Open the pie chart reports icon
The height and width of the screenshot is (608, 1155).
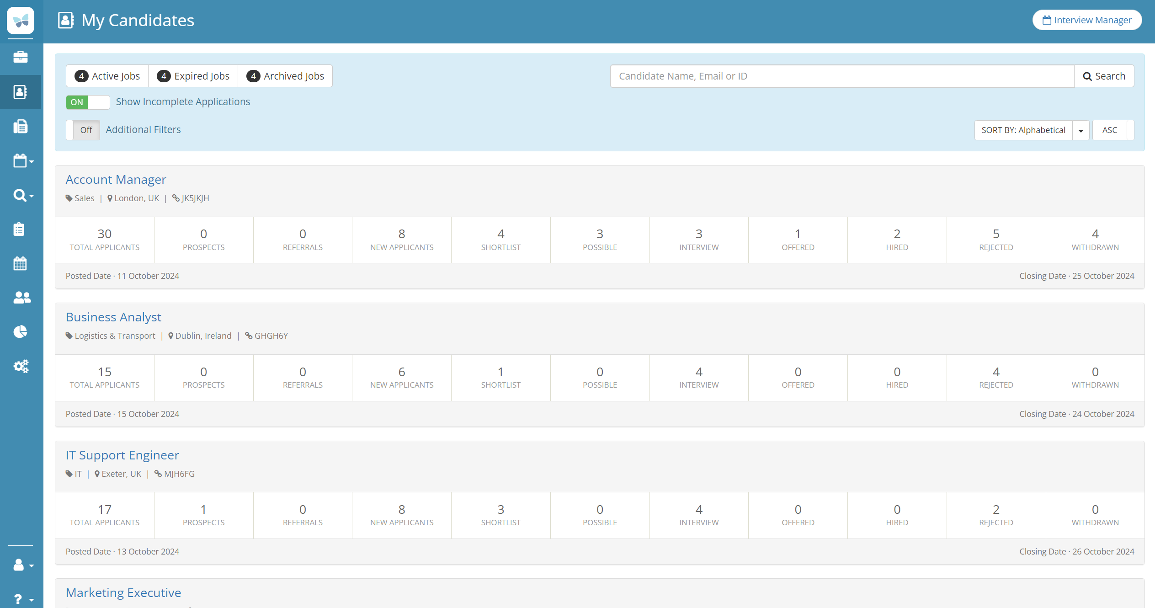(20, 331)
